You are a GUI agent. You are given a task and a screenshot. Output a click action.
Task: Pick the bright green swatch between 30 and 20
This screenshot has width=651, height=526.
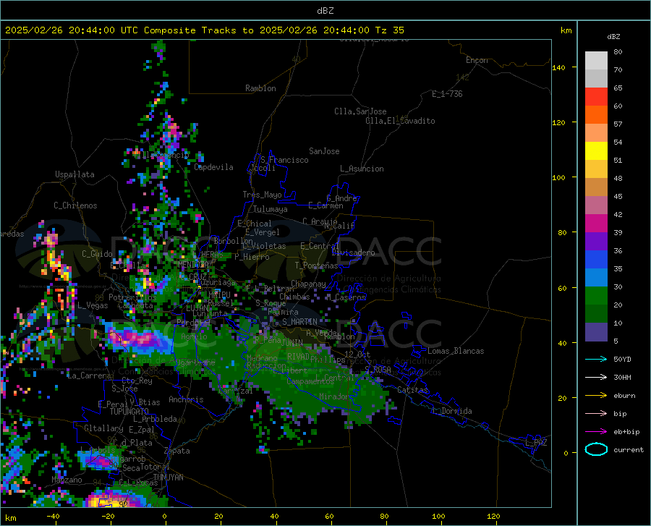596,296
